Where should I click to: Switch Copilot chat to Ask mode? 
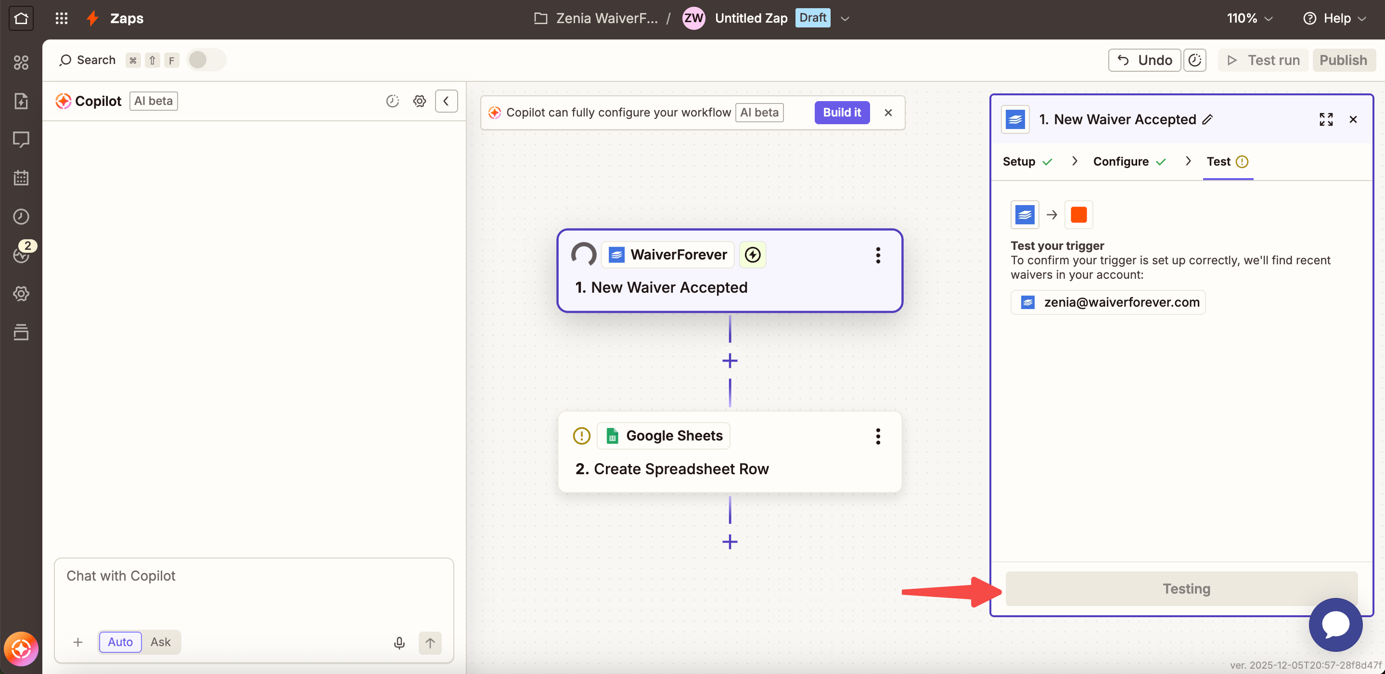pos(160,642)
